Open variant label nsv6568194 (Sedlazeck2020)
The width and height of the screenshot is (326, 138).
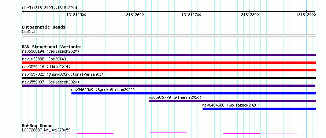(51, 51)
